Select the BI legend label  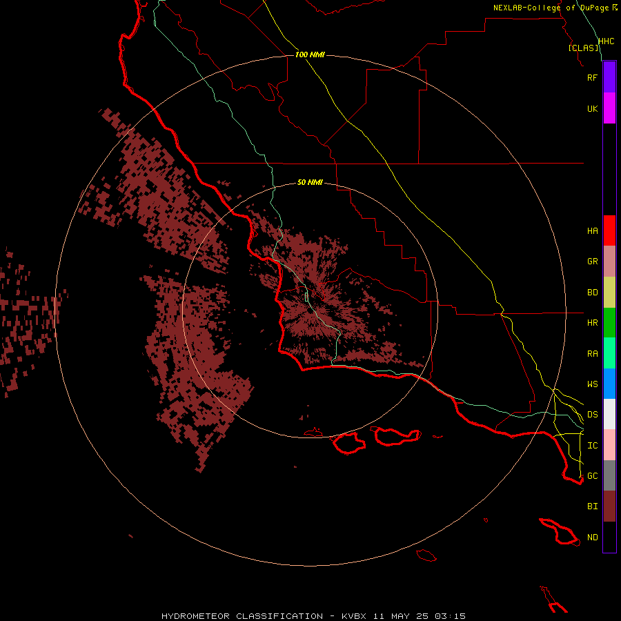coord(592,506)
